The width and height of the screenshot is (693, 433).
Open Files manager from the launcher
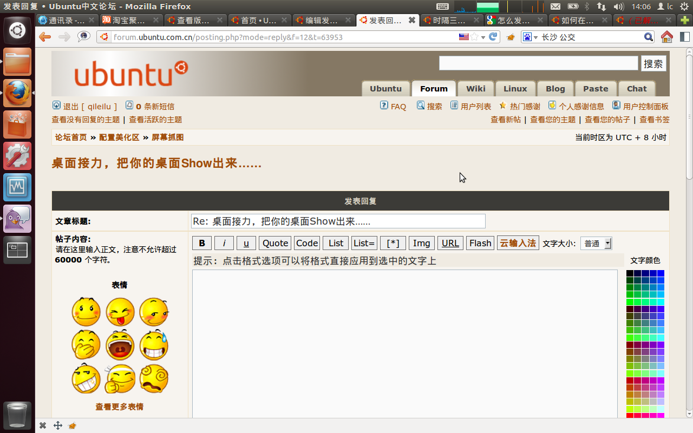pyautogui.click(x=17, y=62)
